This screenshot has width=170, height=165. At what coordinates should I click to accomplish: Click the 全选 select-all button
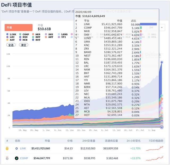pyautogui.click(x=11, y=45)
